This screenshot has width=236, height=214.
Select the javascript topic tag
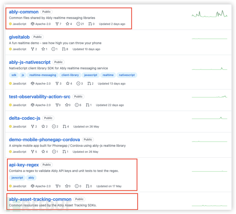point(91,75)
